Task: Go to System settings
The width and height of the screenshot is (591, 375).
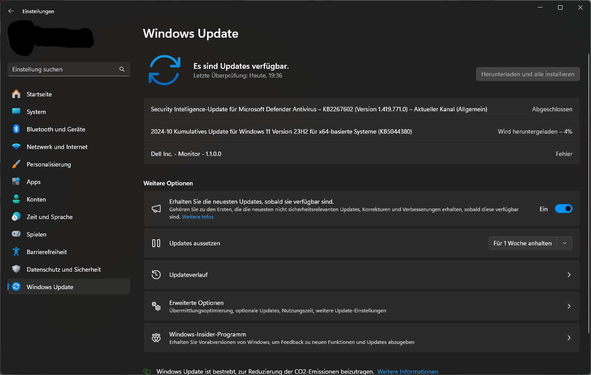Action: point(69,112)
